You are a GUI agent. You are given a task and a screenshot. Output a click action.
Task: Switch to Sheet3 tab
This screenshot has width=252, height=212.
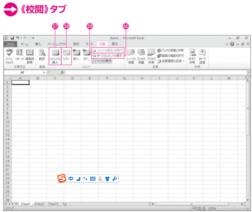point(53,204)
